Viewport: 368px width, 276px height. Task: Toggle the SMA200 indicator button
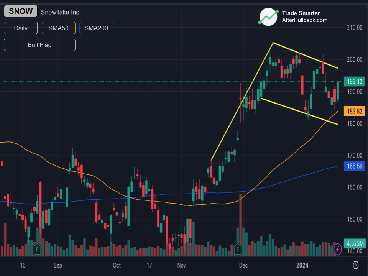click(x=96, y=28)
